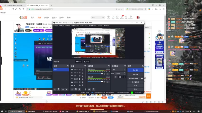Add a scene transition with plus icon
202x113 pixels.
coord(116,77)
